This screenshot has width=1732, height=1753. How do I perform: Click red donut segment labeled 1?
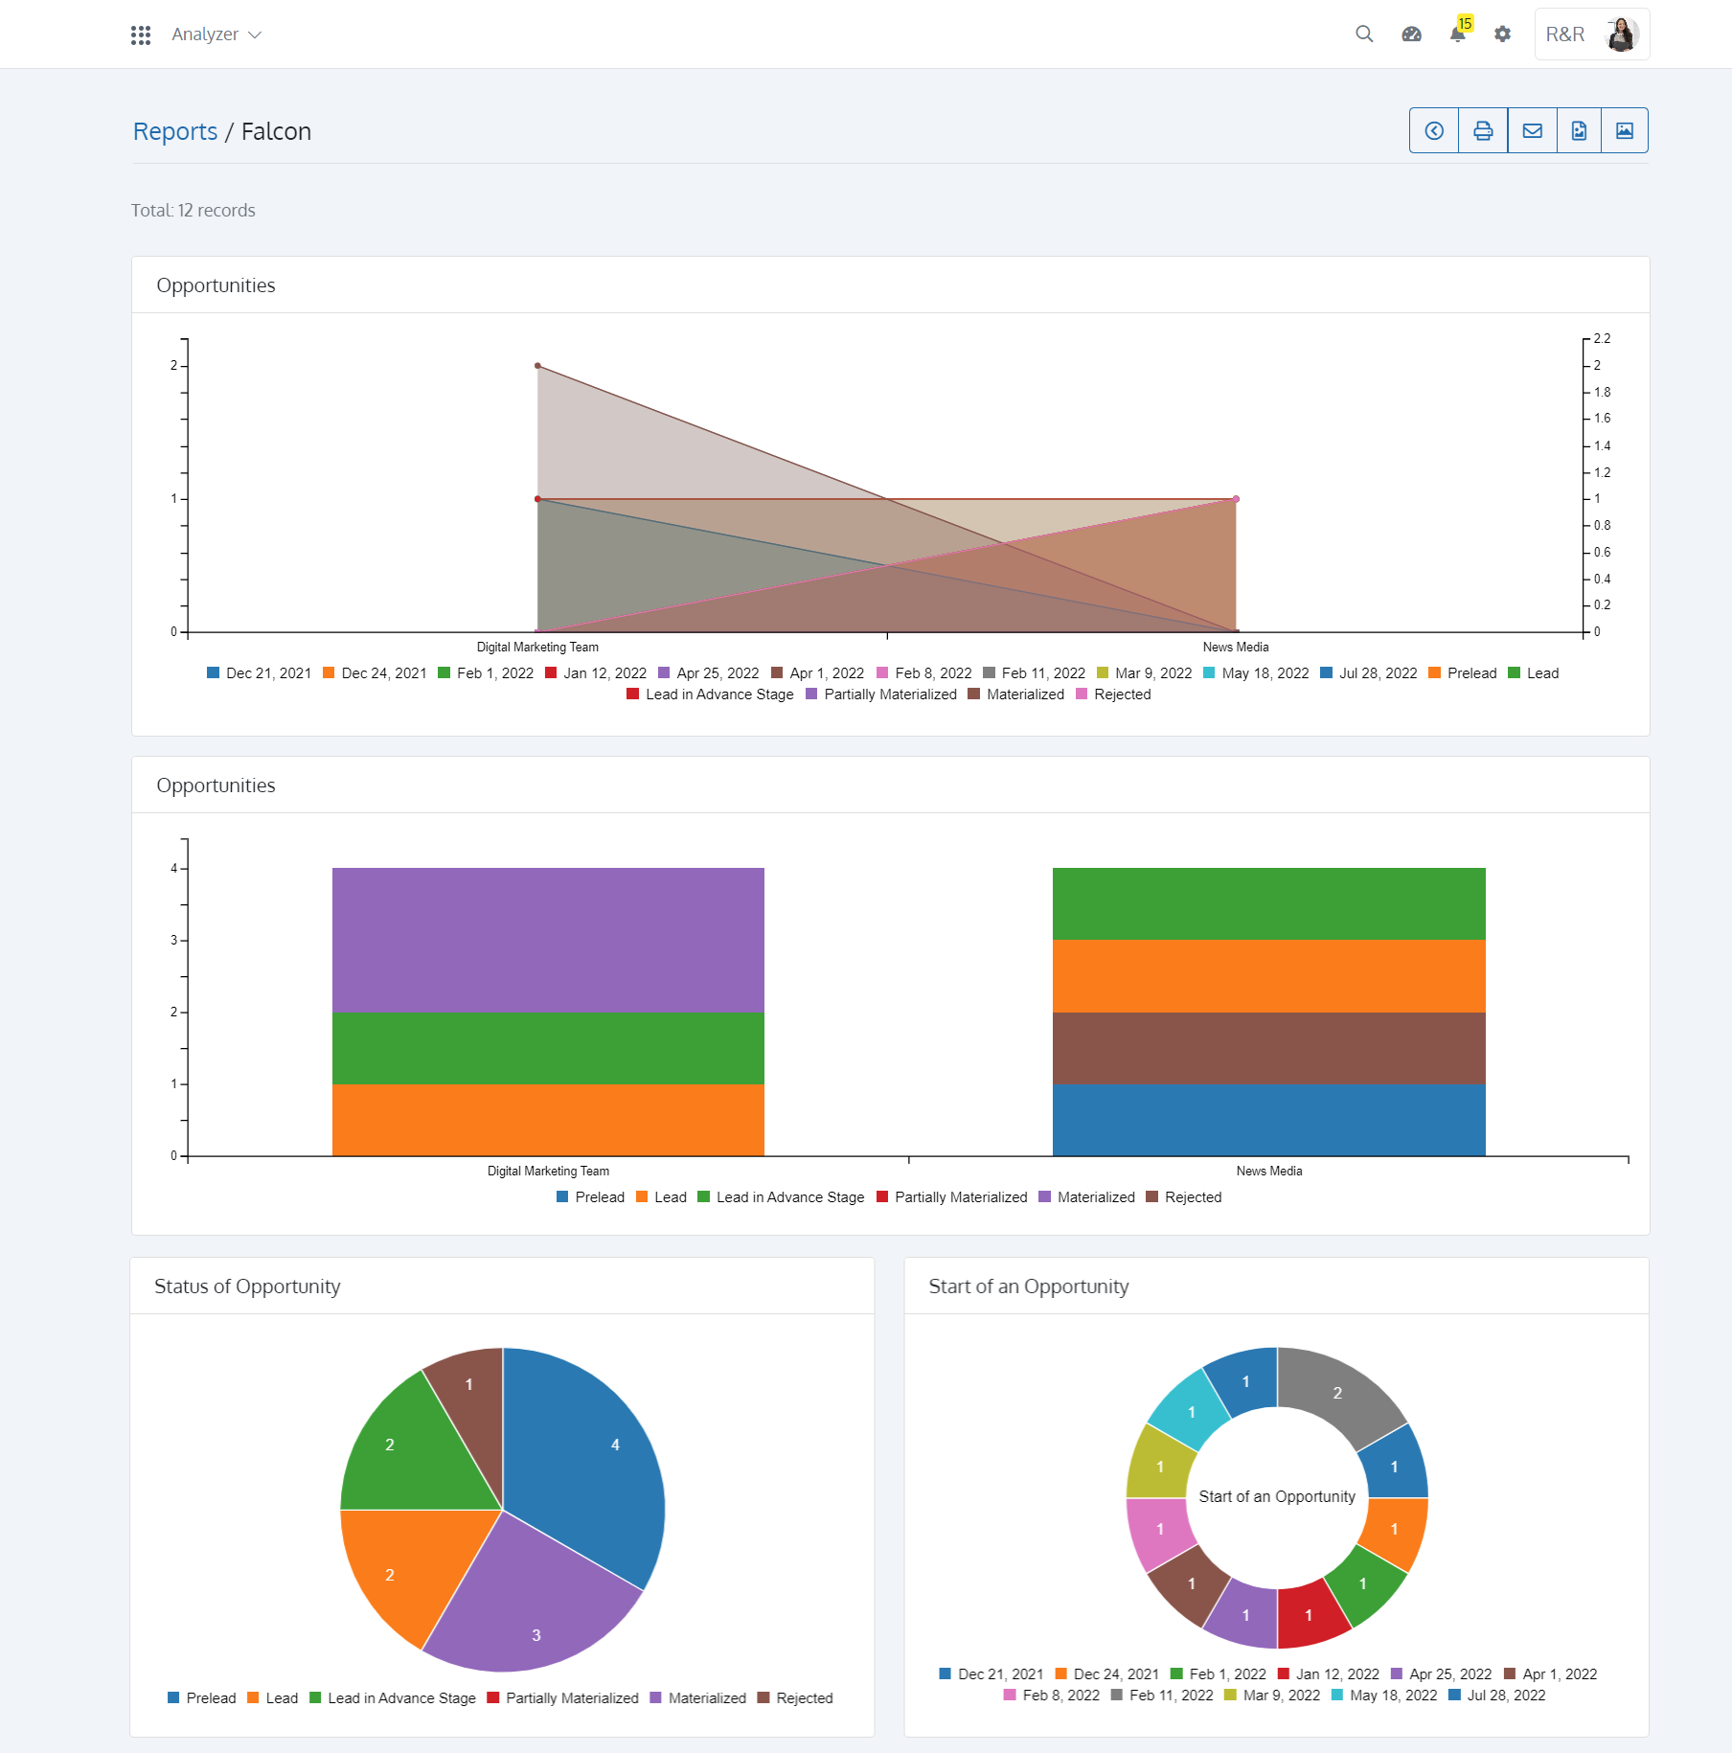[x=1310, y=1613]
